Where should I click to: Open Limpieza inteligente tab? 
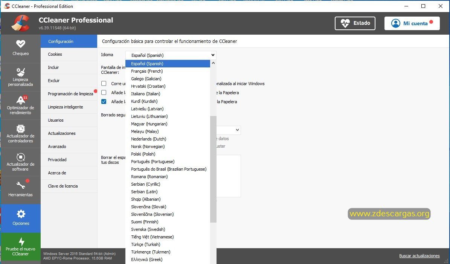pyautogui.click(x=69, y=107)
